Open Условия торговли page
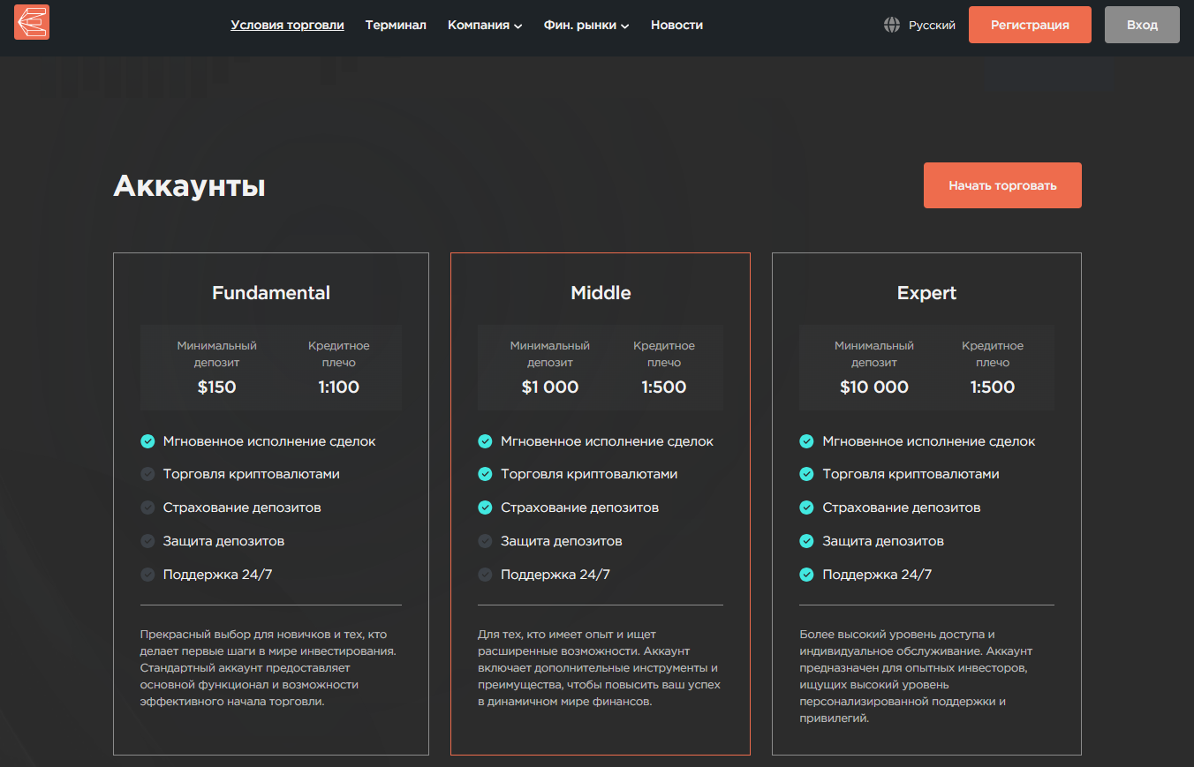 [x=287, y=25]
